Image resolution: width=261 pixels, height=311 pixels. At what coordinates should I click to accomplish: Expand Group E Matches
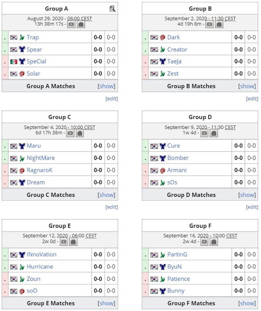[106, 303]
